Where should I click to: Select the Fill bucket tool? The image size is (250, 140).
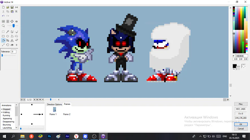coord(3,40)
